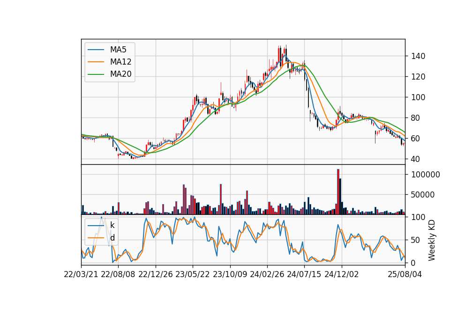Click the 120 price axis label

click(x=418, y=77)
